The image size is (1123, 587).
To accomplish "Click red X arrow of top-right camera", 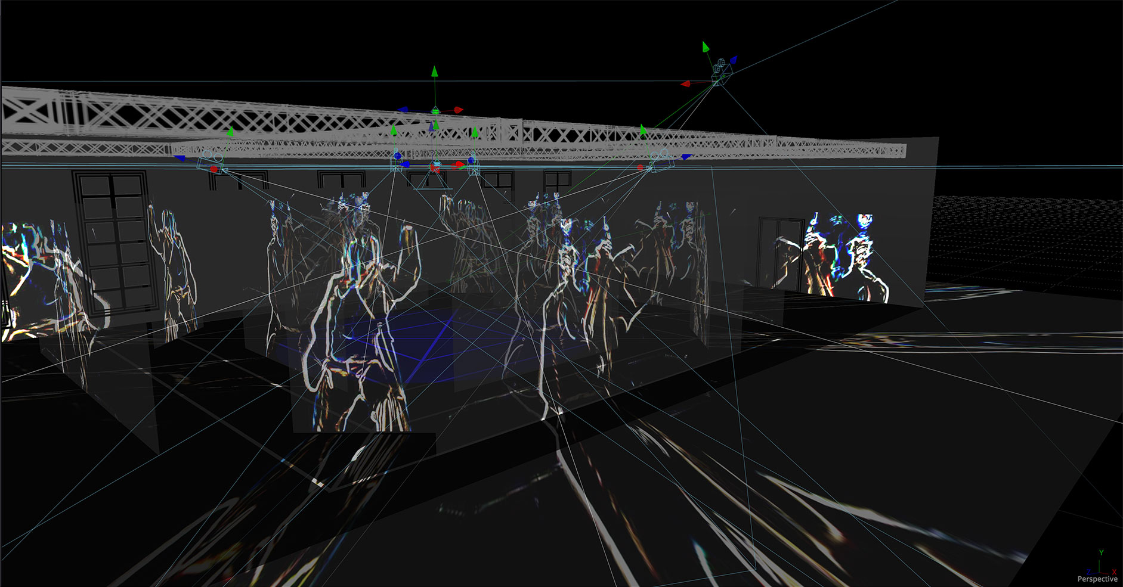I will 686,84.
